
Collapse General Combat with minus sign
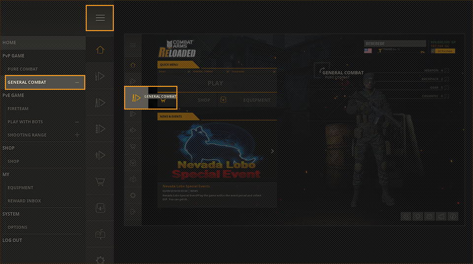point(77,82)
